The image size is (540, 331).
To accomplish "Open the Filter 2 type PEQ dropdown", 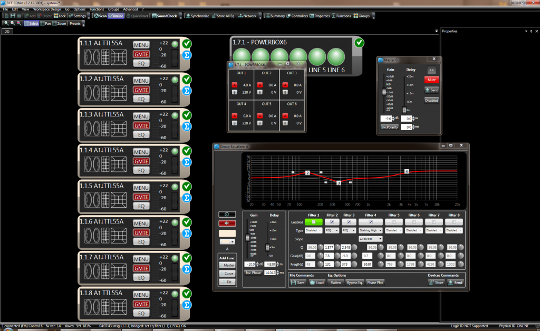I will click(332, 230).
